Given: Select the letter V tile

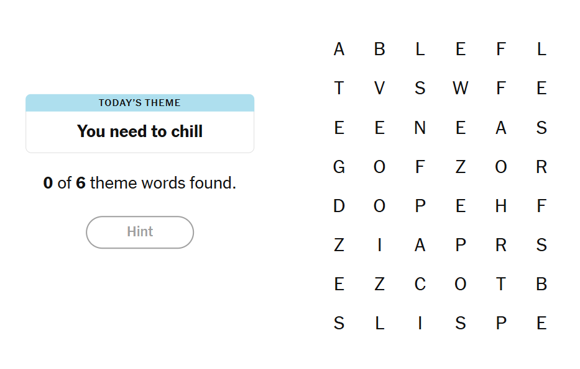Looking at the screenshot, I should pyautogui.click(x=379, y=88).
